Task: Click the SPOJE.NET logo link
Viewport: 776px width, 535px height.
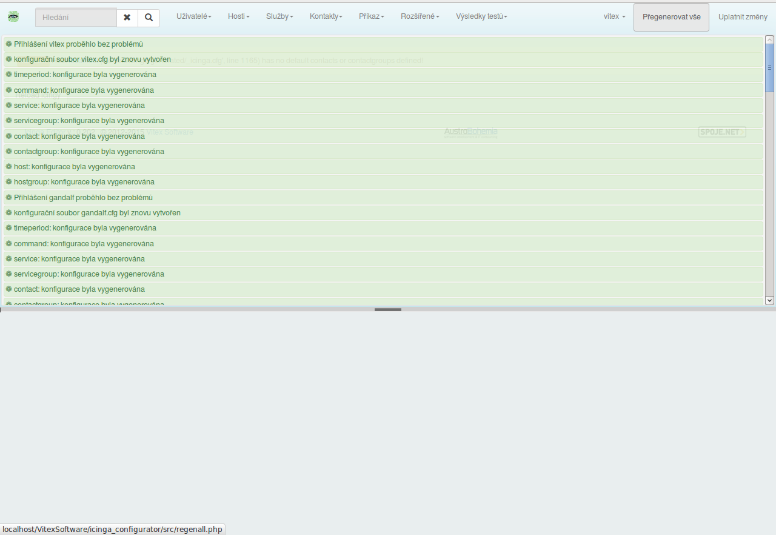Action: (722, 132)
